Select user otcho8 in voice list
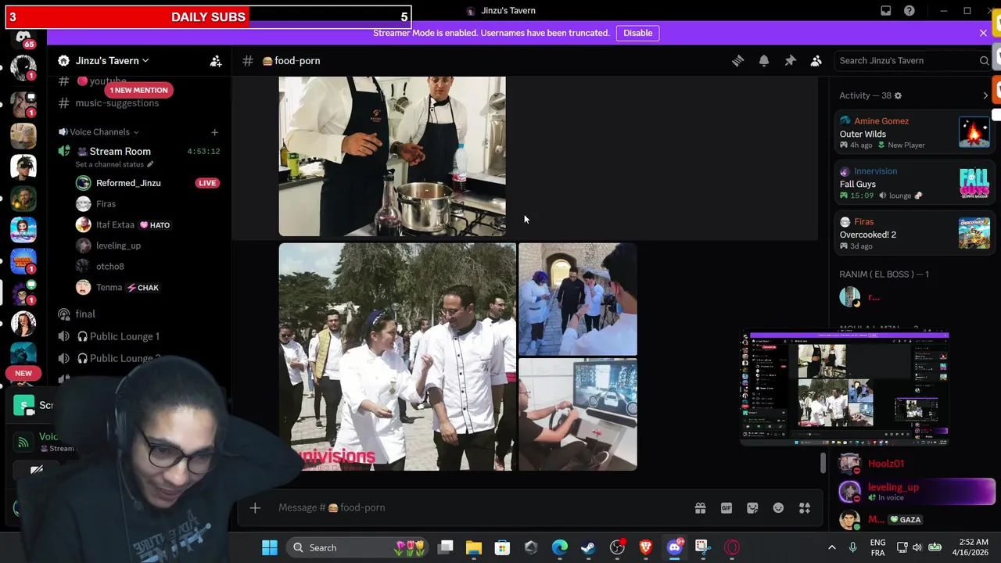Image resolution: width=1001 pixels, height=563 pixels. [109, 267]
